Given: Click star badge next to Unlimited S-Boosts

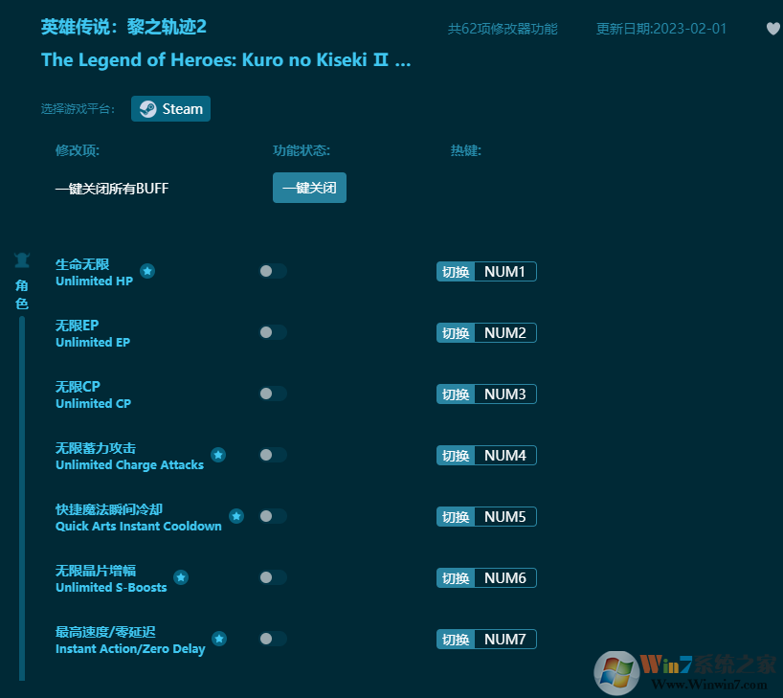Looking at the screenshot, I should (x=181, y=577).
